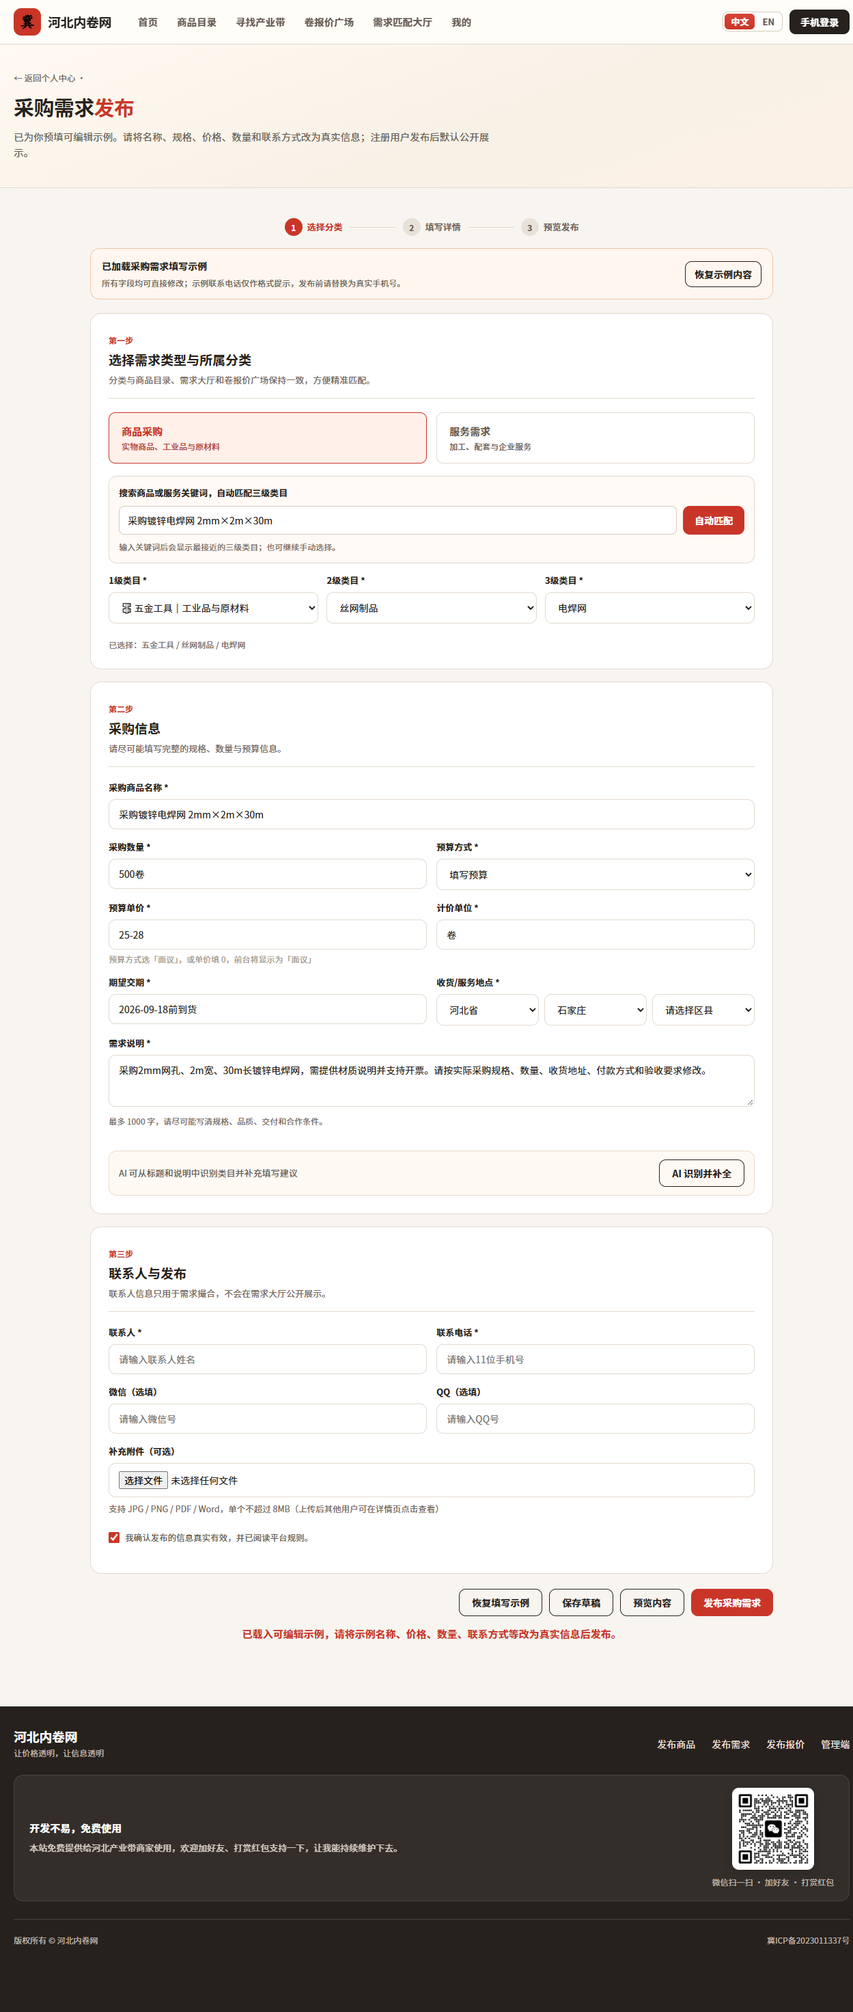Image resolution: width=853 pixels, height=2012 pixels.
Task: Open the 2级类目 丝网制品 dropdown
Action: (431, 608)
